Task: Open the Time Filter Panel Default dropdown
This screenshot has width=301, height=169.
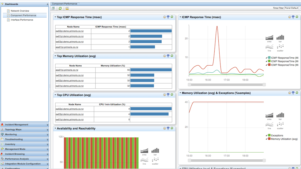Action: [292, 8]
